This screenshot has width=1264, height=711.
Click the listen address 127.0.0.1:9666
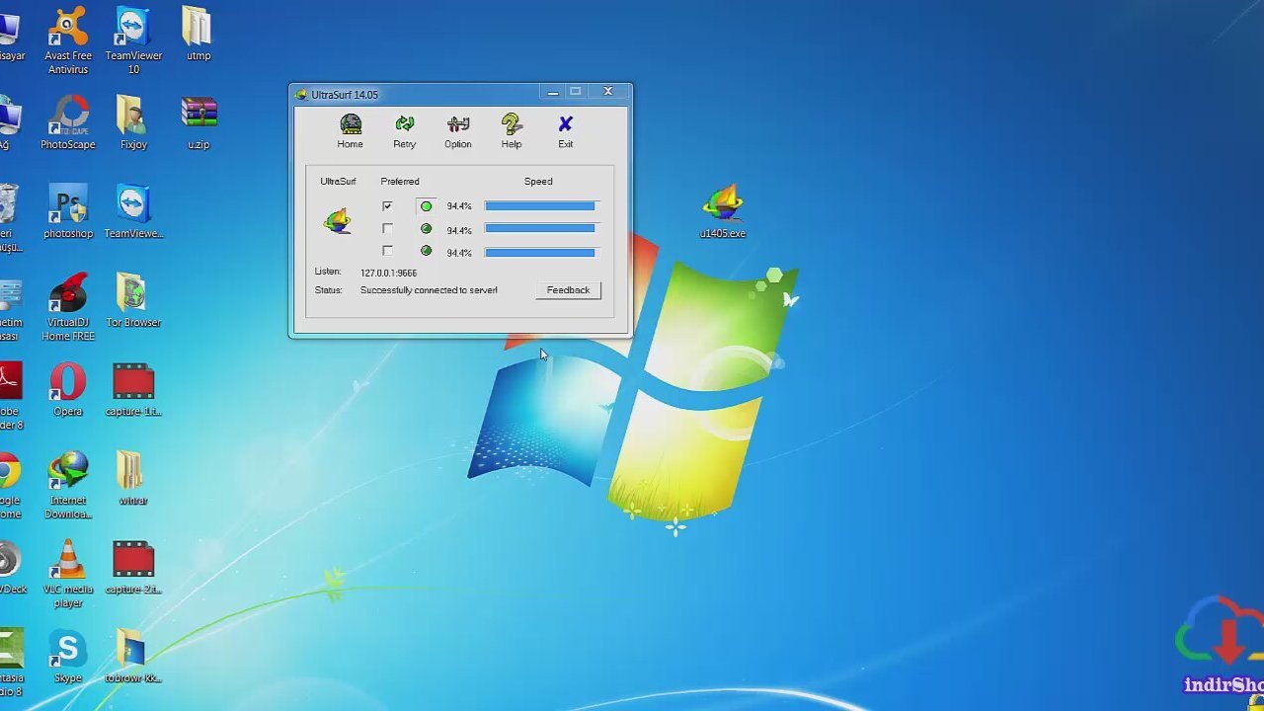[388, 273]
